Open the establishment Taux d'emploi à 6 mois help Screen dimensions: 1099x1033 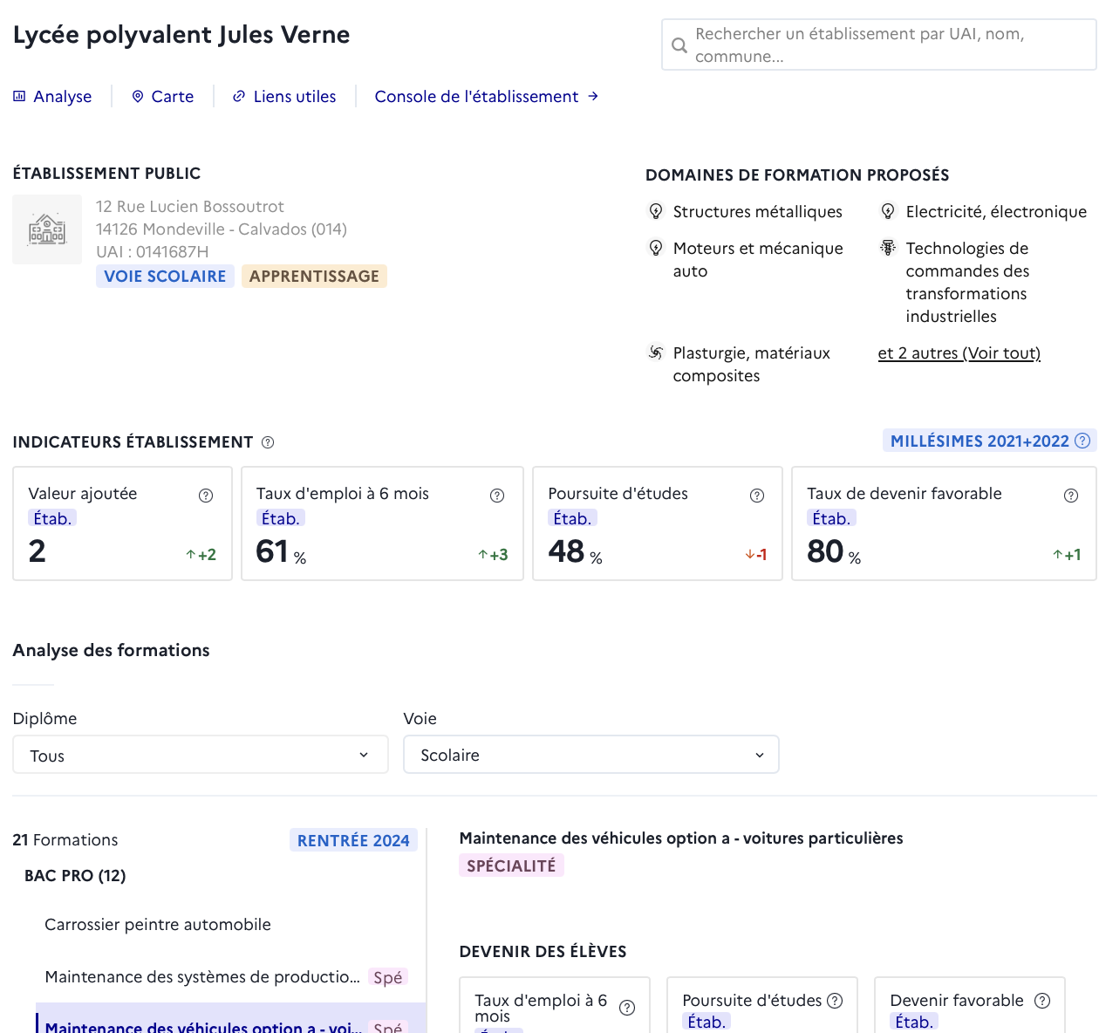(497, 496)
